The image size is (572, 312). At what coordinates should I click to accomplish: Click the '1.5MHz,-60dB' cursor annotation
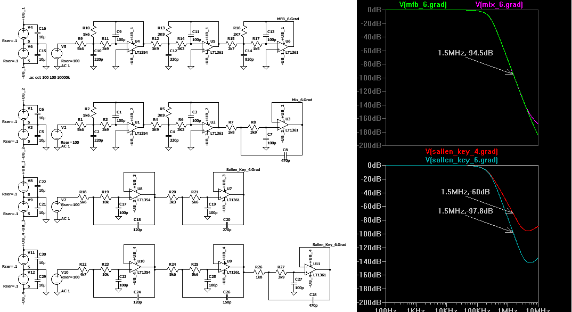point(465,192)
